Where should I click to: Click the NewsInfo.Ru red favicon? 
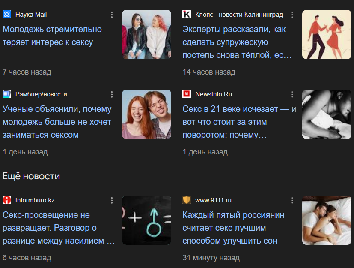pos(187,94)
